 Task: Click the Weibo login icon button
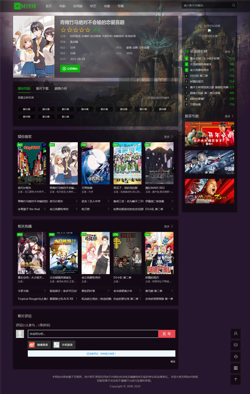click(x=39, y=345)
